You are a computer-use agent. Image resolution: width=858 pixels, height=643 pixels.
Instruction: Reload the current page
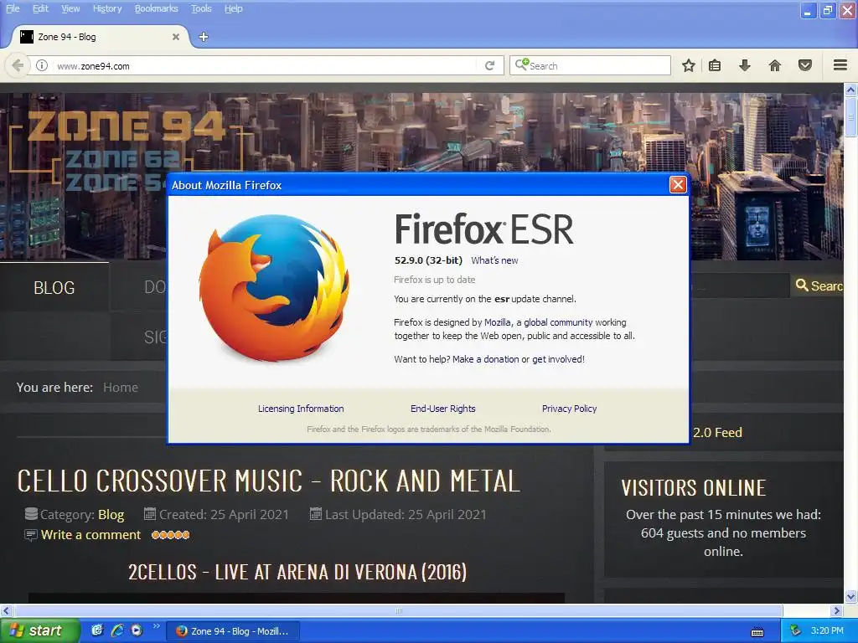(x=489, y=65)
